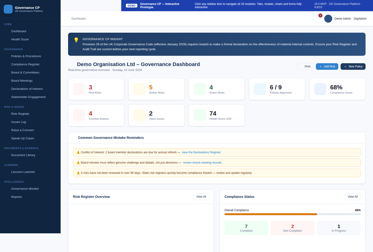Click the Overall Compliance progress bar
Screen dimensions: 373x252
[x=292, y=214]
